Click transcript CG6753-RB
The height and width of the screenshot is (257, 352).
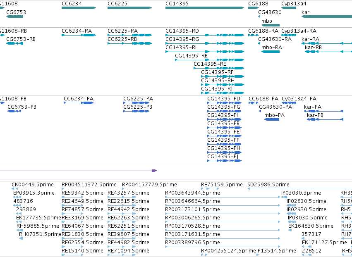[21, 39]
